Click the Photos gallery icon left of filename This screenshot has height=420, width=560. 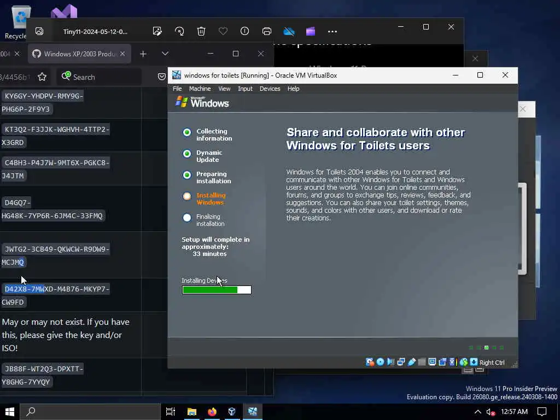39,31
